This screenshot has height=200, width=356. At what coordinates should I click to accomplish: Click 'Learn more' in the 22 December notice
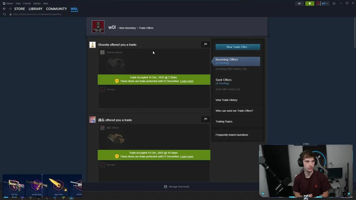coord(187,81)
